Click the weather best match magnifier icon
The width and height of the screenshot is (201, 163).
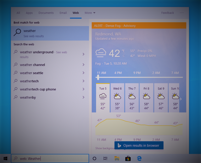17,32
